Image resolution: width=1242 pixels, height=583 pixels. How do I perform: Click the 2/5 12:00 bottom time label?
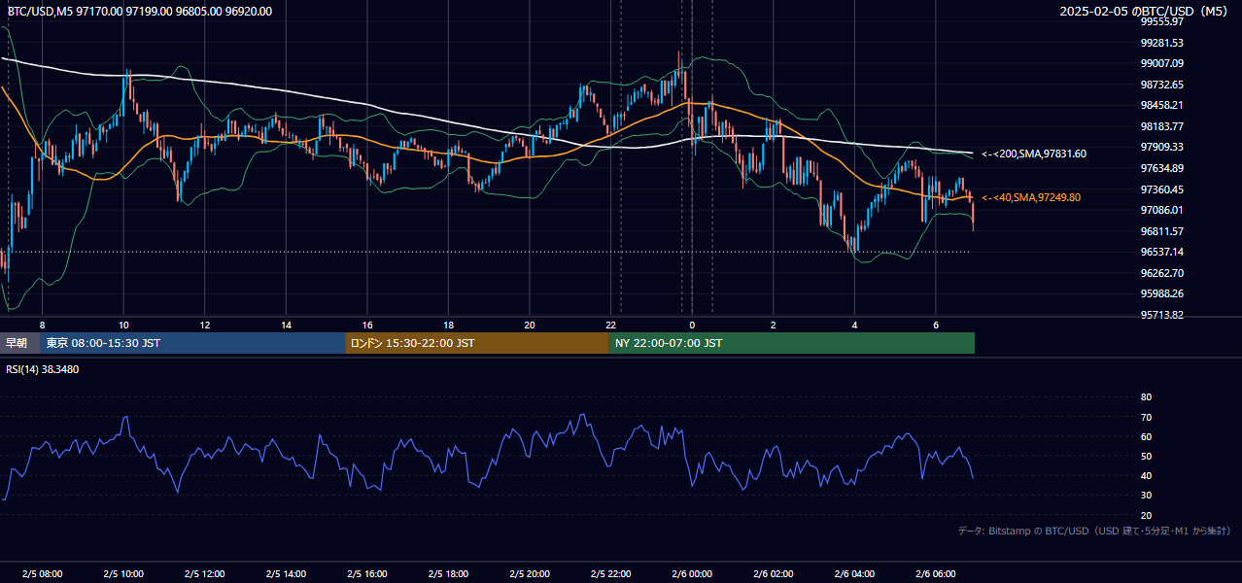point(204,574)
